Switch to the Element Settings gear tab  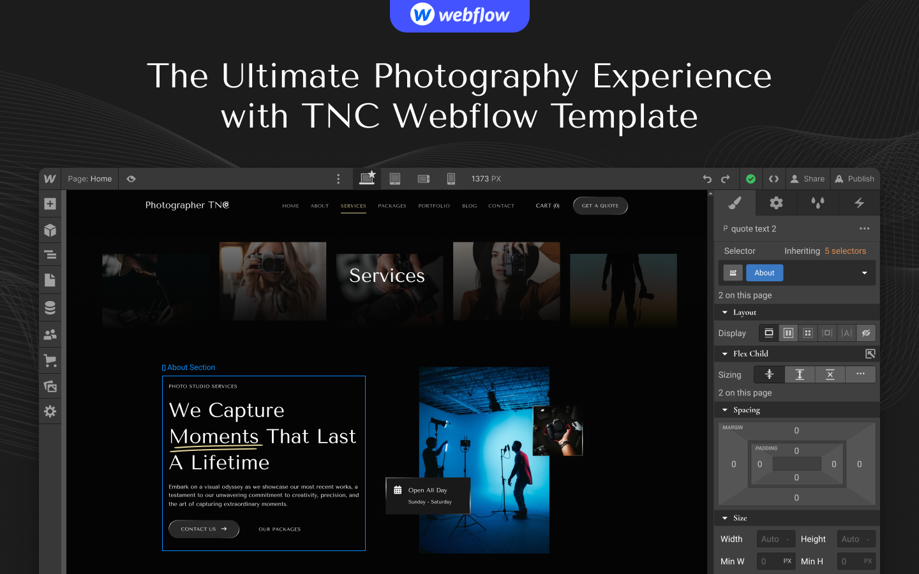[x=775, y=203]
